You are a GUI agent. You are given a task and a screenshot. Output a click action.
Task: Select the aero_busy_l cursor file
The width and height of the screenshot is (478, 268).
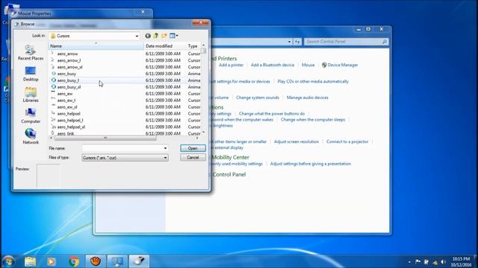click(68, 80)
